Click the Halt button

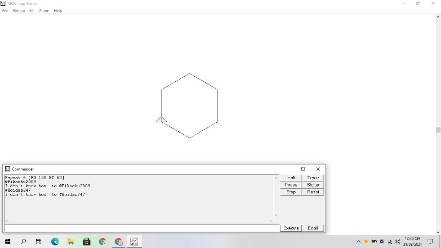(x=291, y=178)
